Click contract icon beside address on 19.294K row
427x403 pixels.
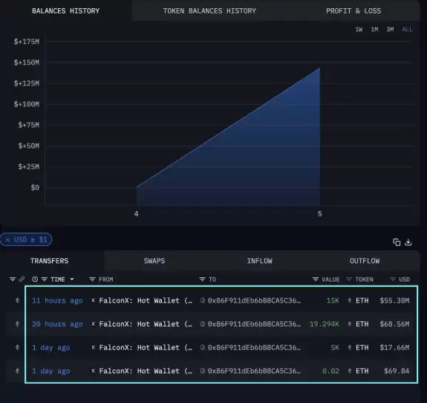click(x=202, y=324)
